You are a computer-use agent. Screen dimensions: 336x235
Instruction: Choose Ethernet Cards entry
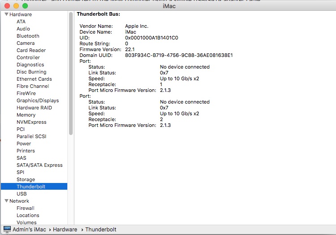click(34, 79)
